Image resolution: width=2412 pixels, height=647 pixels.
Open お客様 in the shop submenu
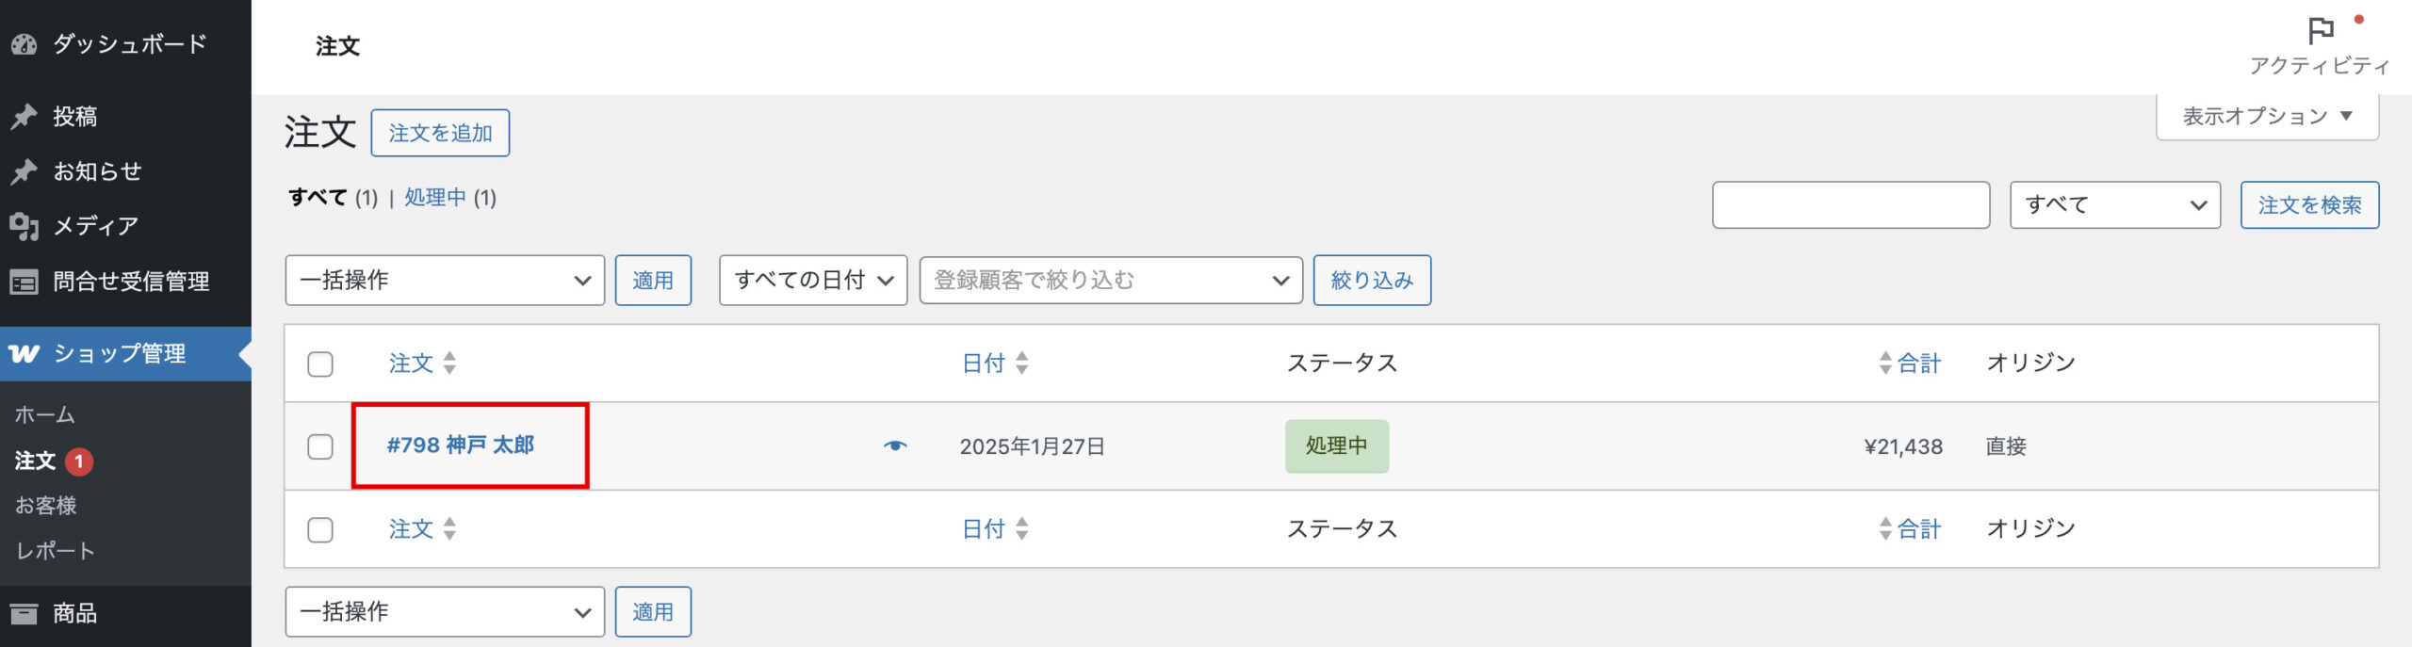pyautogui.click(x=45, y=506)
